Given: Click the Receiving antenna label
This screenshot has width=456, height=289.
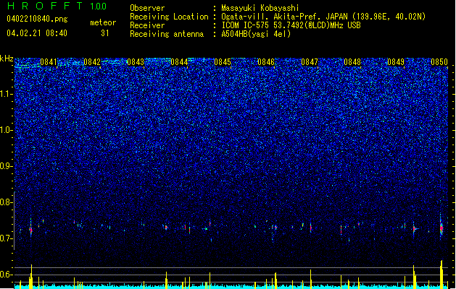Looking at the screenshot, I should (x=167, y=34).
